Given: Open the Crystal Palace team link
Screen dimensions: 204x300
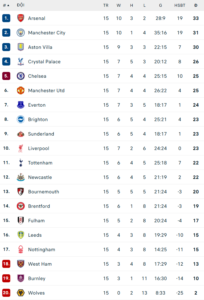Looking at the screenshot, I should click(x=44, y=62).
